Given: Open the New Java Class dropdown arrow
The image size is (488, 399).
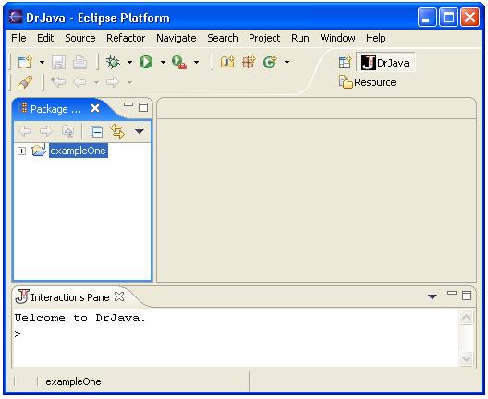Looking at the screenshot, I should click(287, 62).
